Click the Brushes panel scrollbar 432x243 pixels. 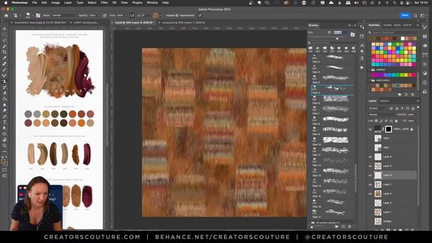click(356, 178)
